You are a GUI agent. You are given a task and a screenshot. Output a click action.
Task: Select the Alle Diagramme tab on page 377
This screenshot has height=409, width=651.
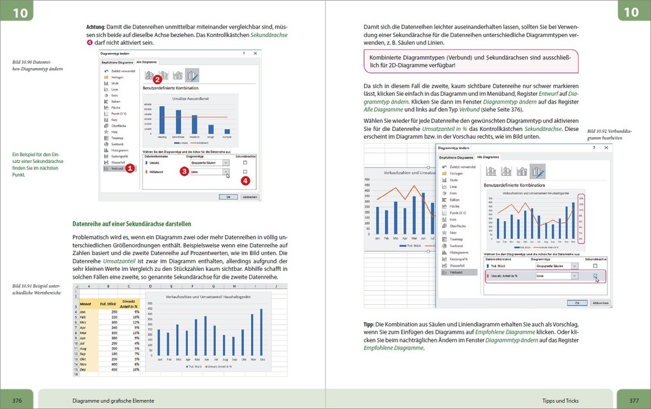(488, 157)
